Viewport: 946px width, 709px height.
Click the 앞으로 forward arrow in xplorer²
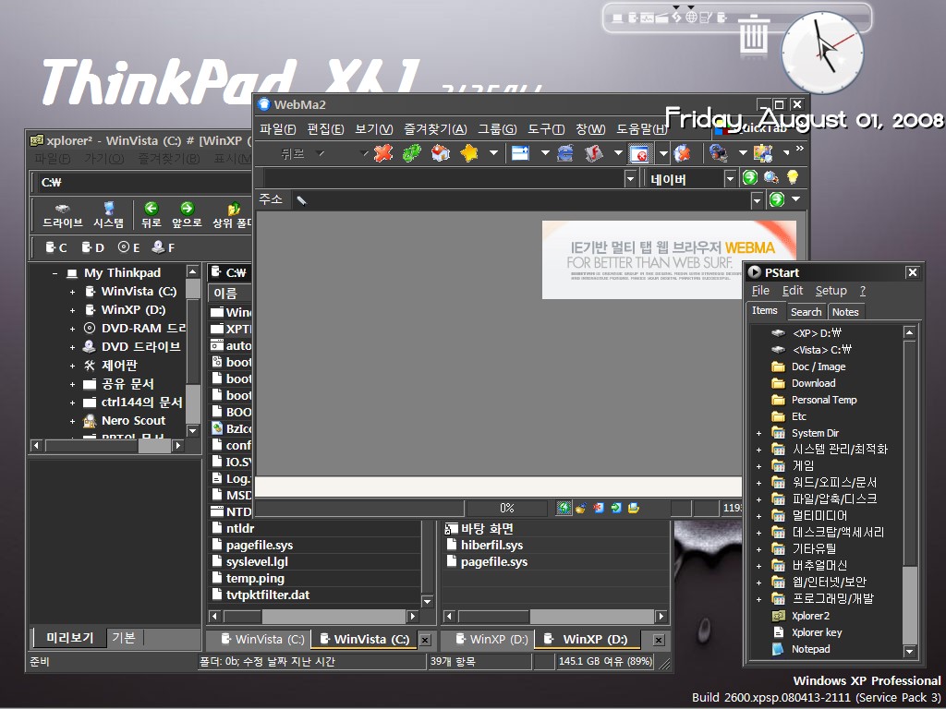[x=187, y=215]
